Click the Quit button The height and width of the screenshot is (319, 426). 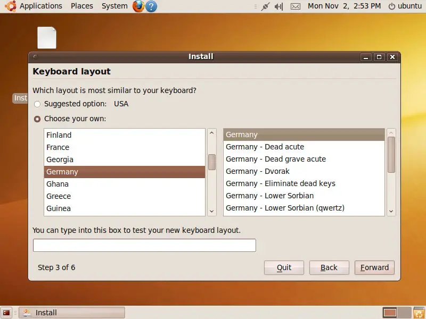coord(284,268)
